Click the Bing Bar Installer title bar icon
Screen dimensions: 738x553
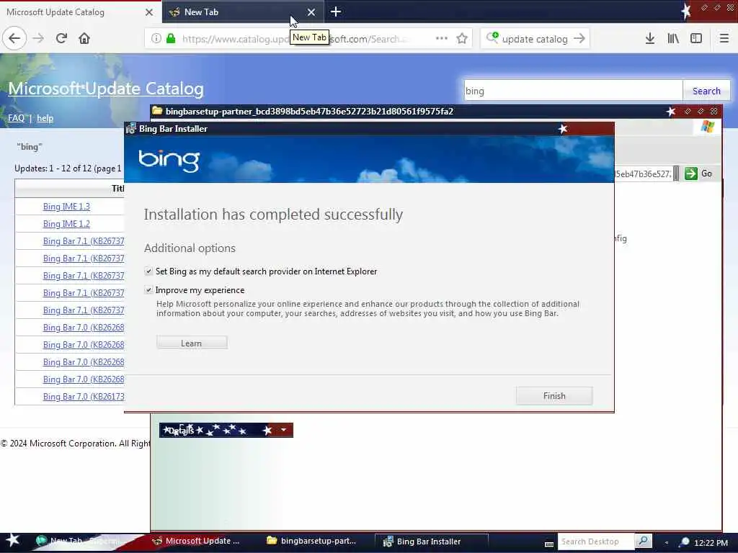131,128
